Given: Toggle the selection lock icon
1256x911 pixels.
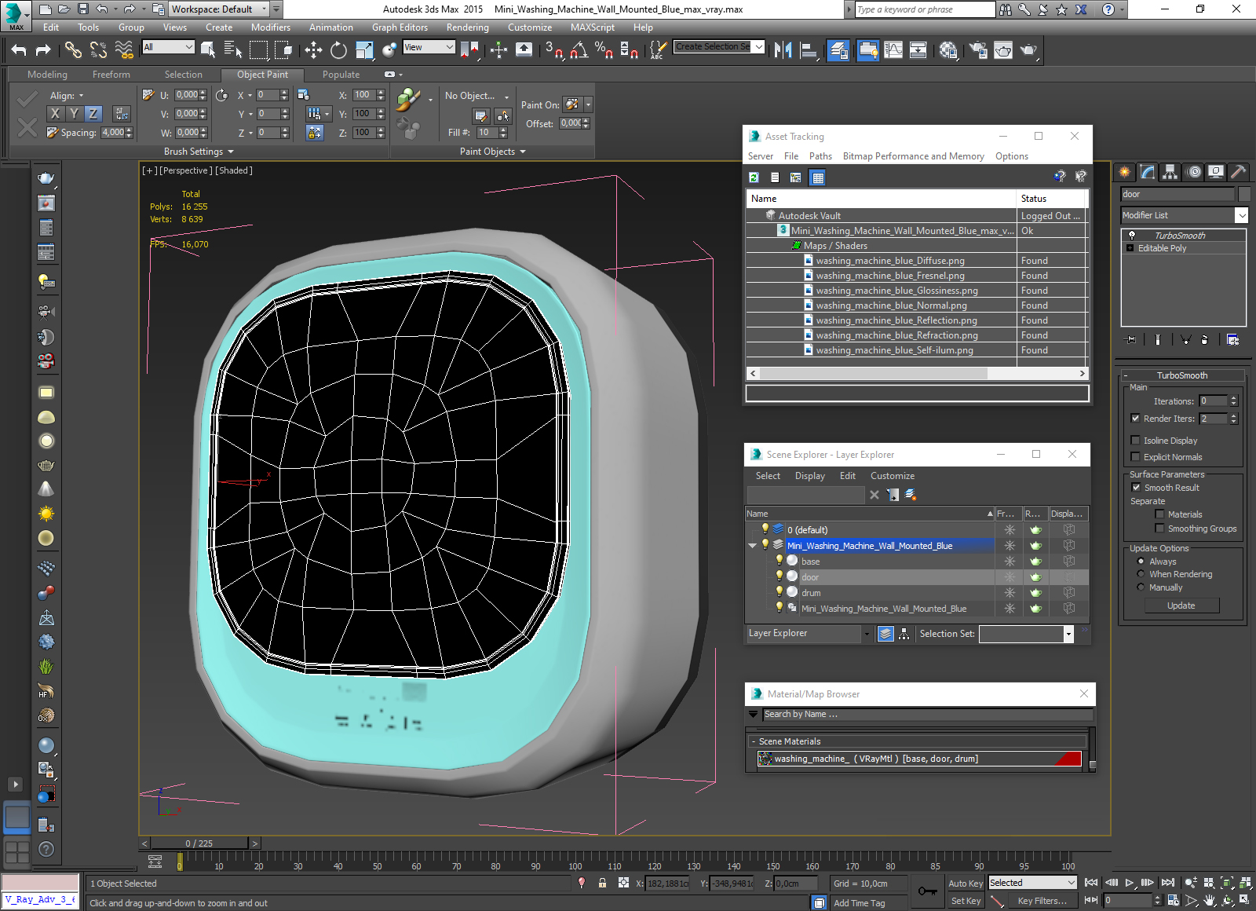Looking at the screenshot, I should 602,883.
